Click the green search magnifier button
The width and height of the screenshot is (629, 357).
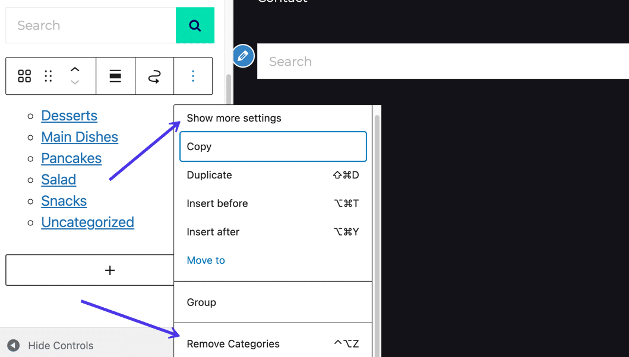195,26
